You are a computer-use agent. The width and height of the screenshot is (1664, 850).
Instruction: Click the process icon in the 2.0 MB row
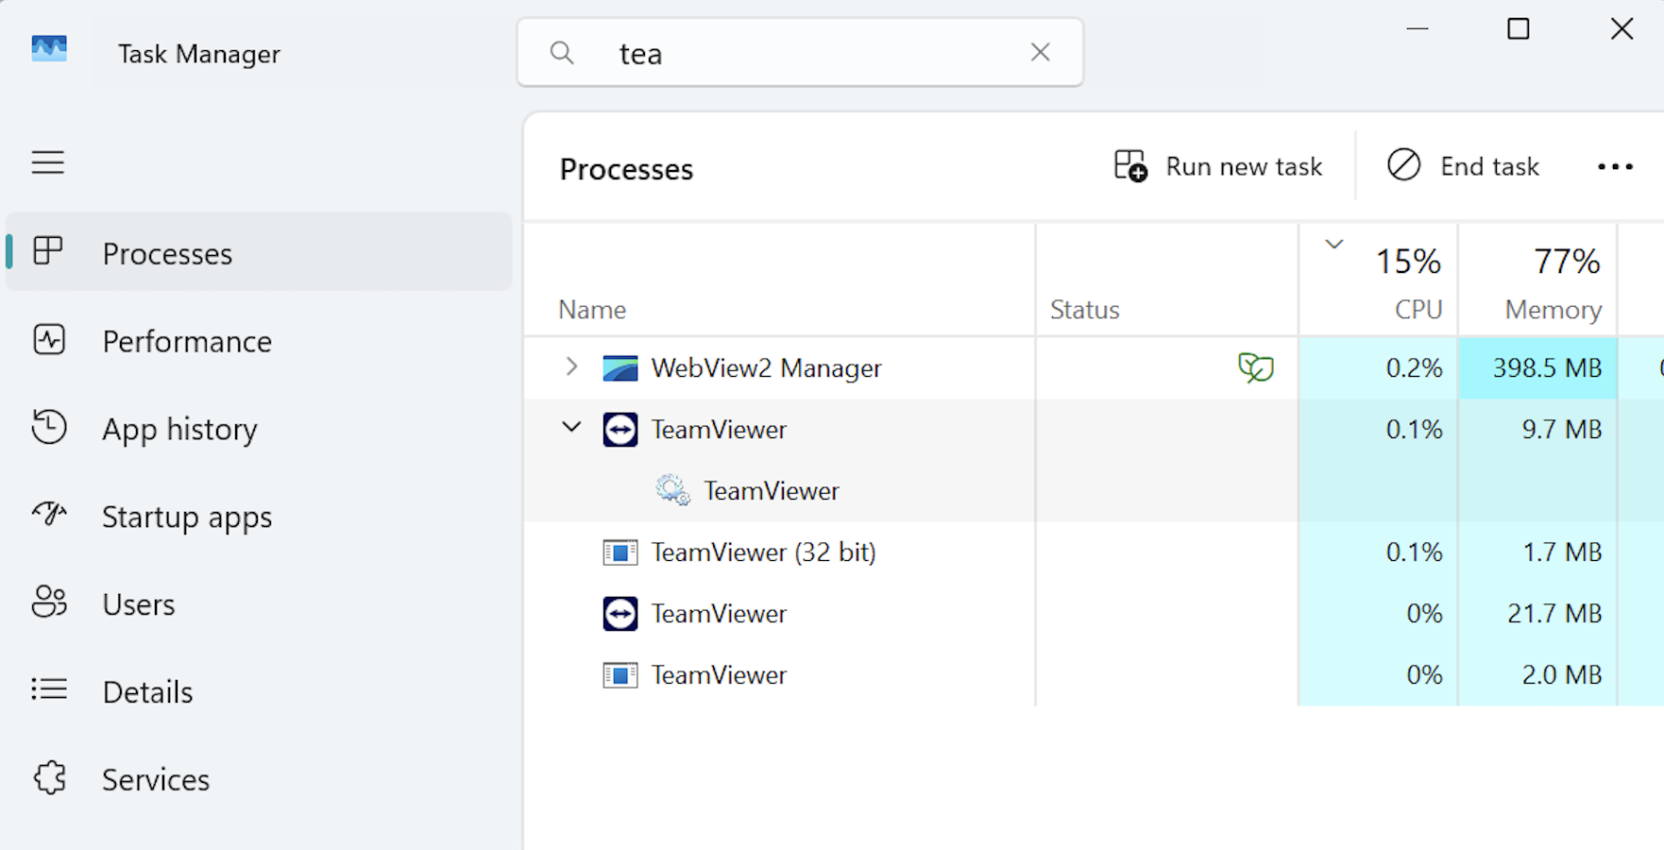[620, 675]
